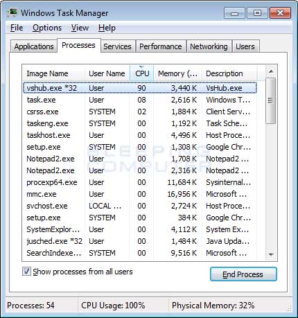This screenshot has width=298, height=318.
Task: Select the procexp64.exe process
Action: pyautogui.click(x=140, y=182)
